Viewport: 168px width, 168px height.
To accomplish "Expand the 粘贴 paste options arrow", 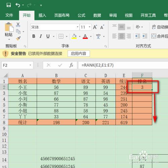I will (x=9, y=39).
